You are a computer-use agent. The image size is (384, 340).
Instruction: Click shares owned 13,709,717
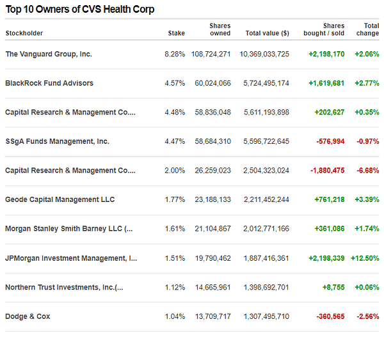pos(212,316)
